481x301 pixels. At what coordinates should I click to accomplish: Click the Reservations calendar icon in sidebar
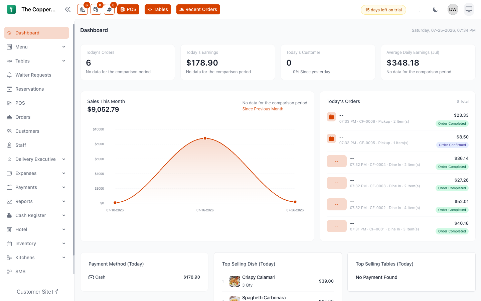click(9, 89)
